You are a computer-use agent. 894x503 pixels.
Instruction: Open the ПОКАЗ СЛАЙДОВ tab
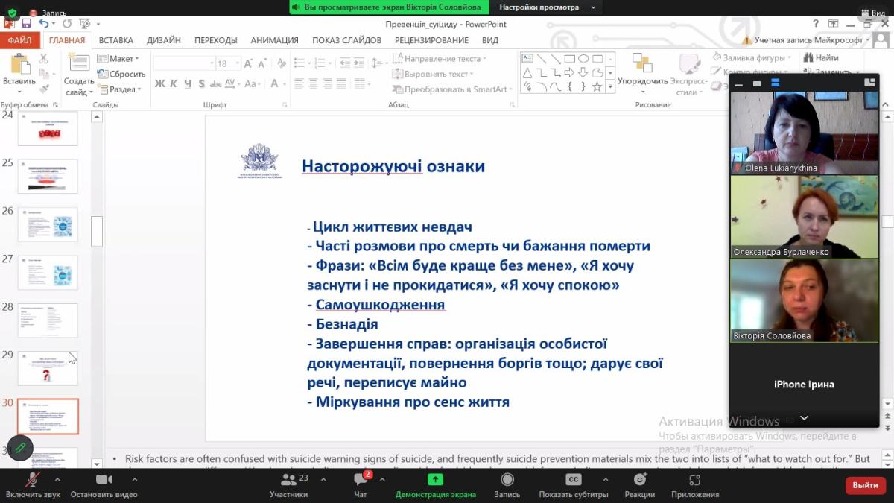pyautogui.click(x=346, y=40)
